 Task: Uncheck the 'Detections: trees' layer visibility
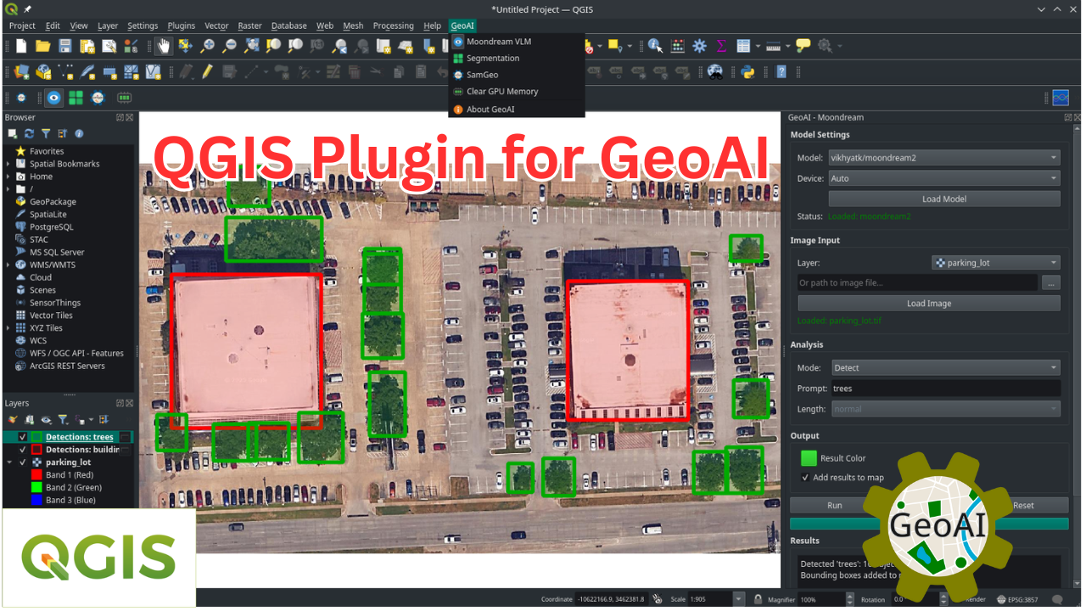pyautogui.click(x=22, y=436)
